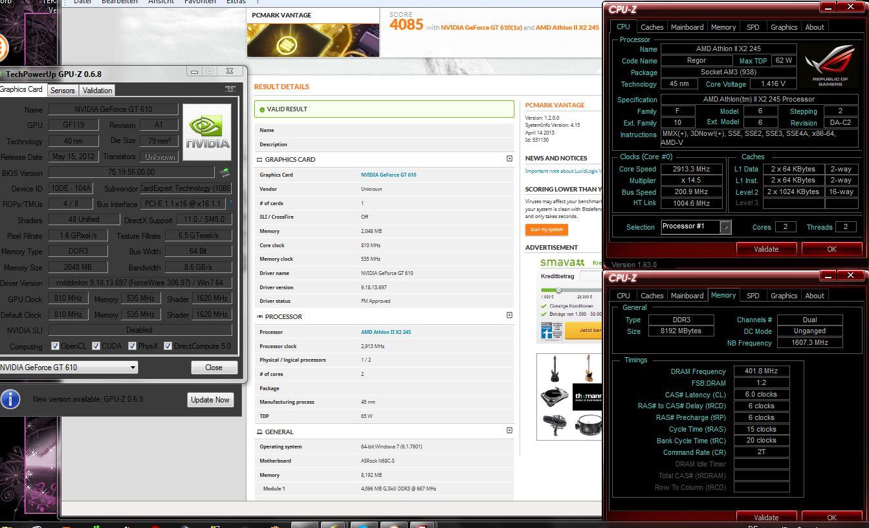
Task: Click the Driver Version field in GPU-Z
Action: (x=140, y=283)
